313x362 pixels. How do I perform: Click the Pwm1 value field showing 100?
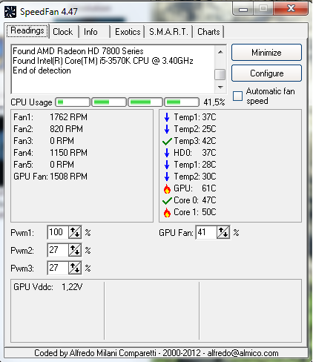point(58,232)
